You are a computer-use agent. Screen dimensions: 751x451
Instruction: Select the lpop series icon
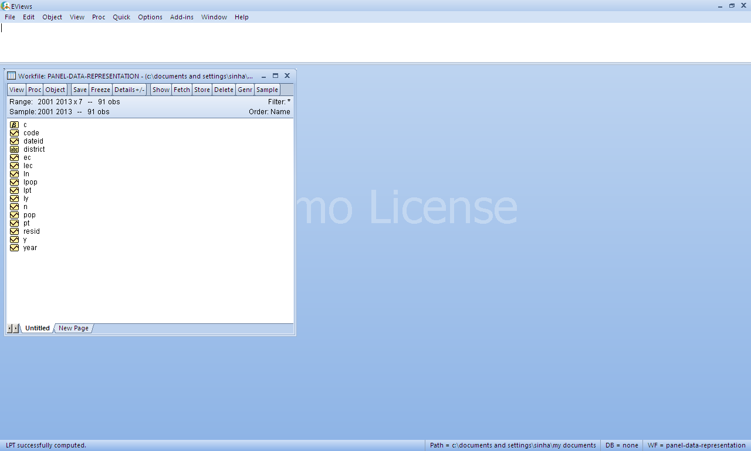(x=15, y=182)
